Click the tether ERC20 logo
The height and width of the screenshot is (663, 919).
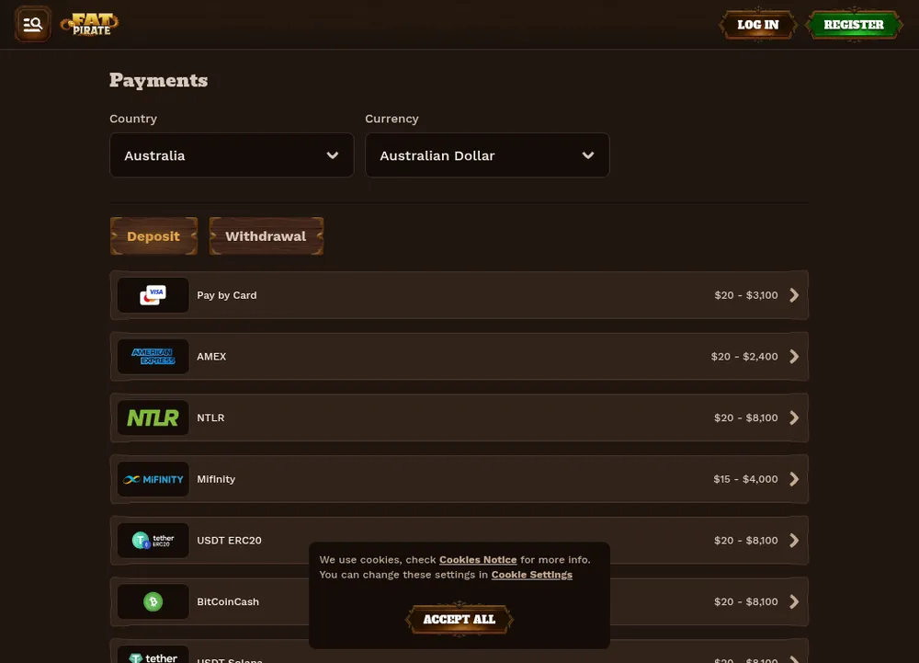[153, 540]
